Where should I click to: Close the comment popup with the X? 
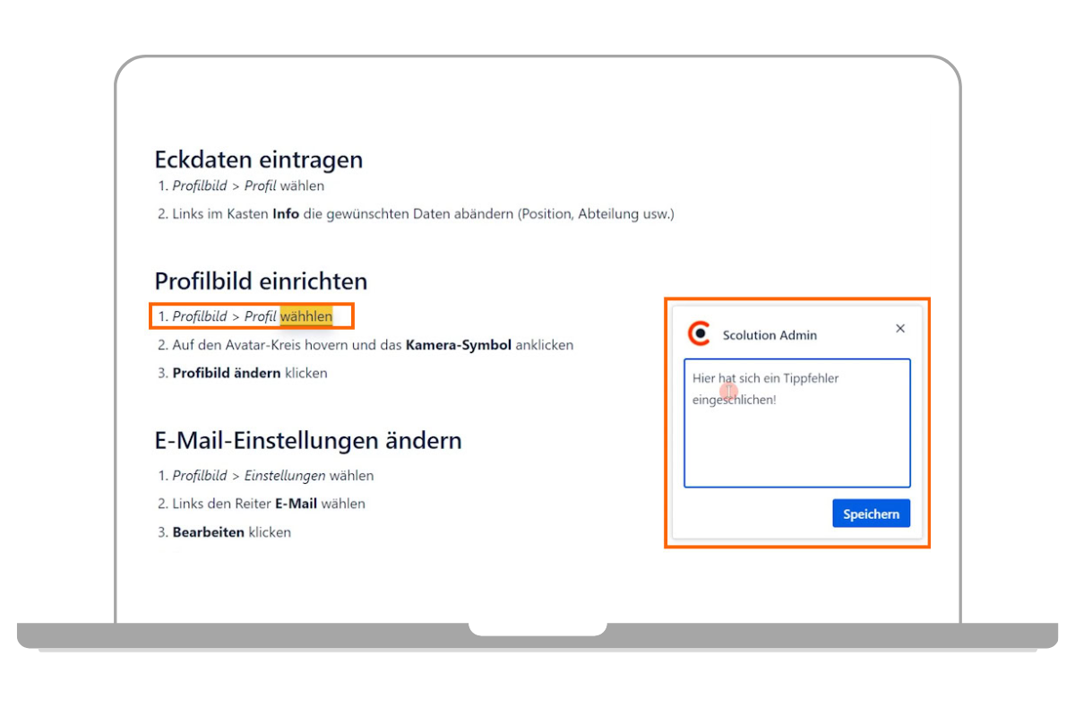(900, 329)
